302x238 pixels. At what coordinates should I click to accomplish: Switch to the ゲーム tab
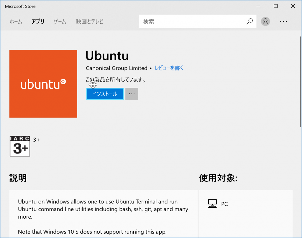(x=60, y=22)
